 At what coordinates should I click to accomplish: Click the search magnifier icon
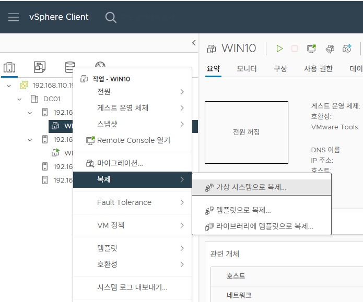pos(111,17)
